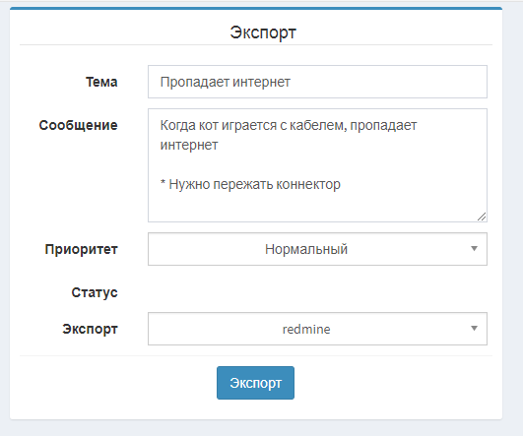The width and height of the screenshot is (523, 436).
Task: Click the word 'интернет' in the Тема field
Action: [261, 82]
